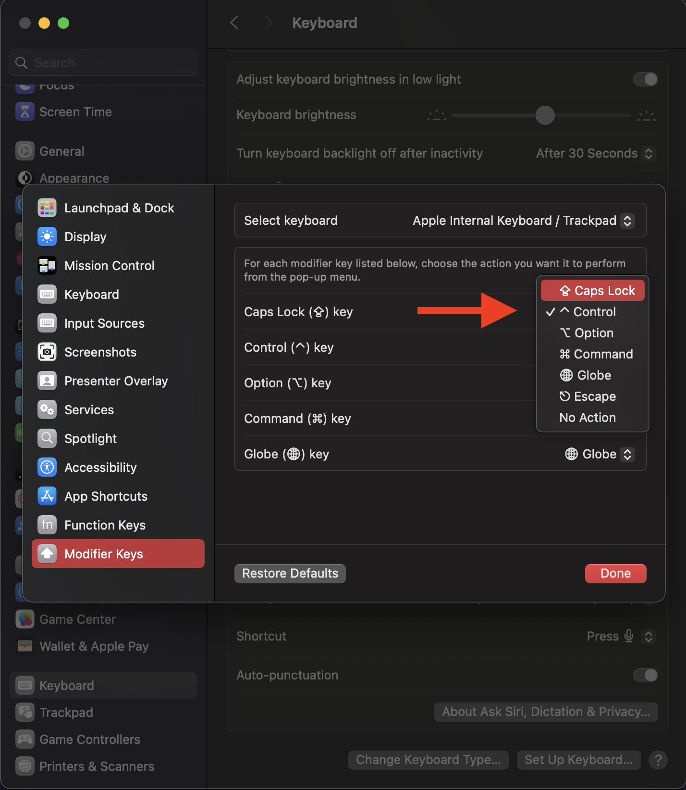
Task: Choose Control in popup menu
Action: click(x=593, y=312)
